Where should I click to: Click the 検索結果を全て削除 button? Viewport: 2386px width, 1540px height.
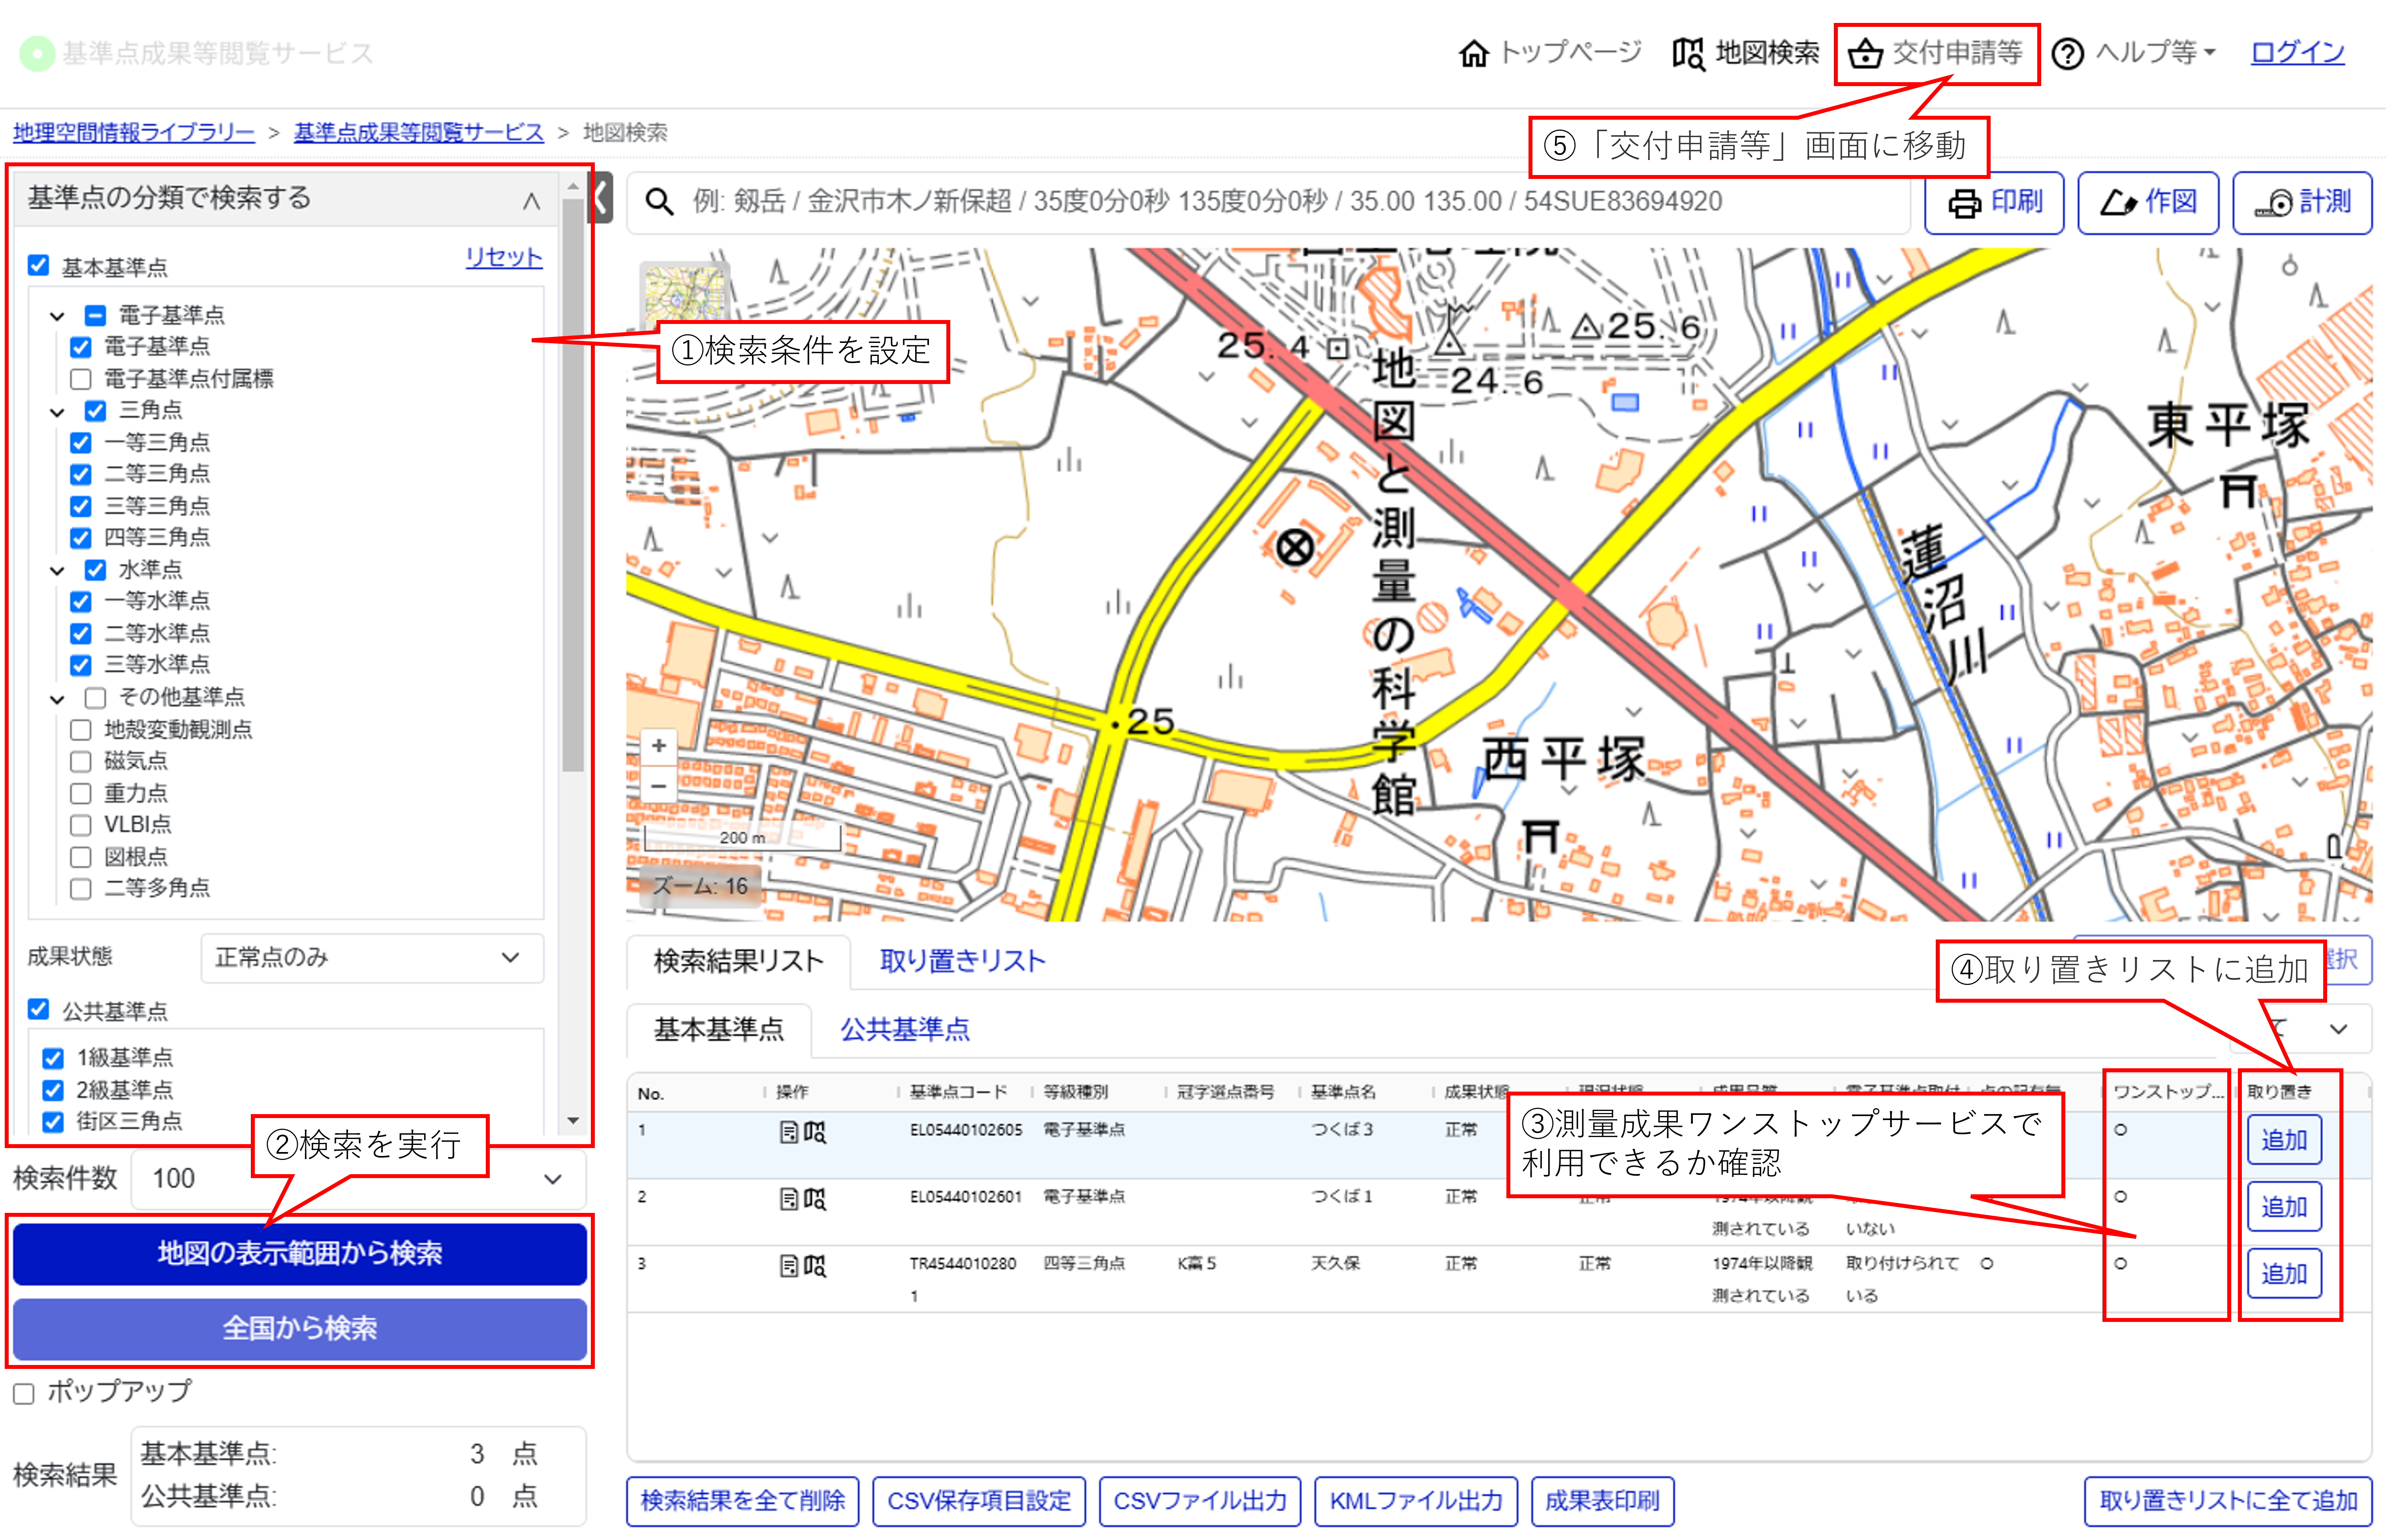743,1500
